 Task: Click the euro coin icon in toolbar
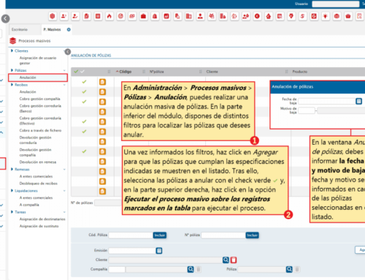click(257, 16)
